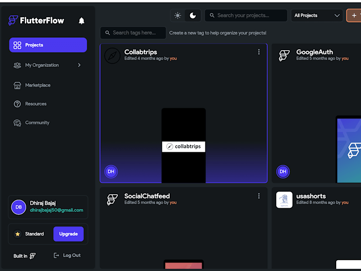Open Collabtrips three-dot options menu
361x271 pixels.
click(259, 52)
